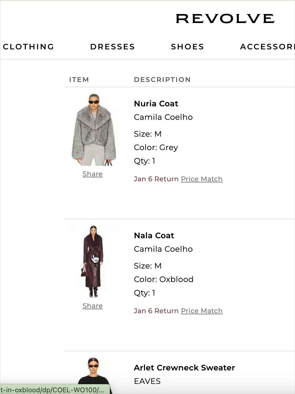Open the Clothing menu
The width and height of the screenshot is (295, 394).
pyautogui.click(x=28, y=47)
